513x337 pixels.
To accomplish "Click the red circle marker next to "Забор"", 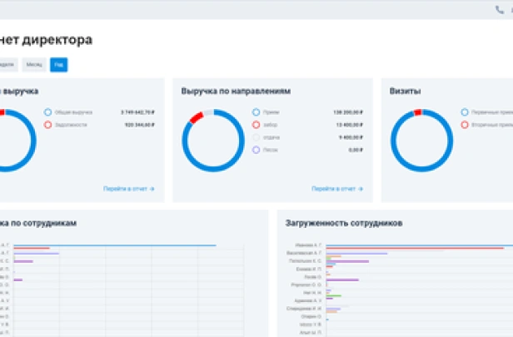I will (x=256, y=124).
